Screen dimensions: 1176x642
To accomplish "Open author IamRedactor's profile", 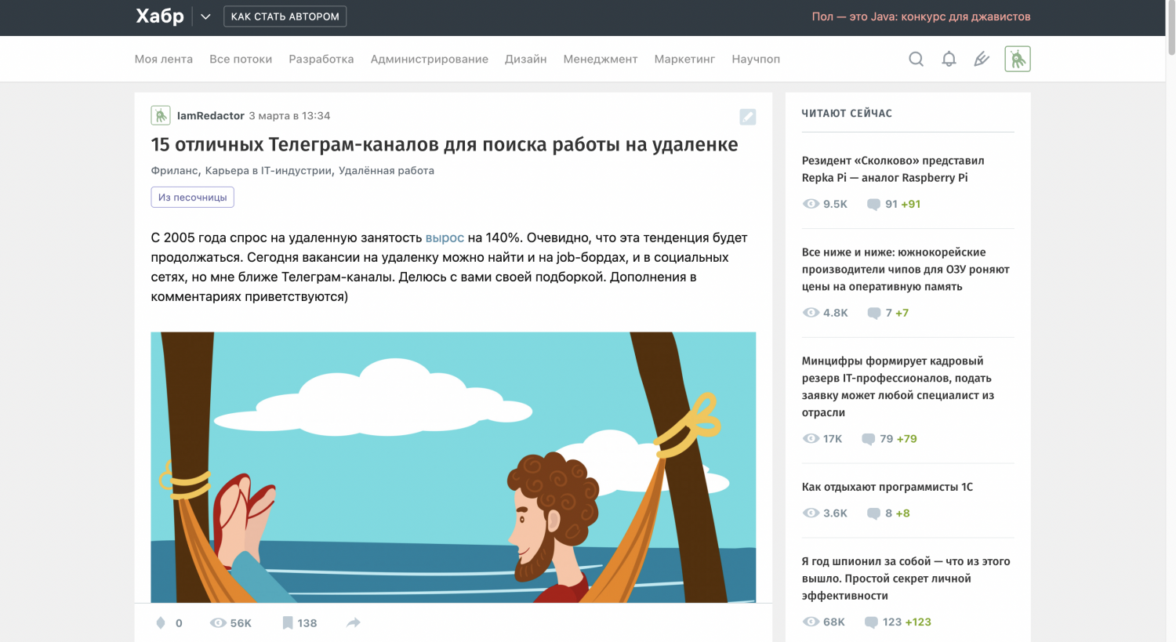I will tap(210, 115).
